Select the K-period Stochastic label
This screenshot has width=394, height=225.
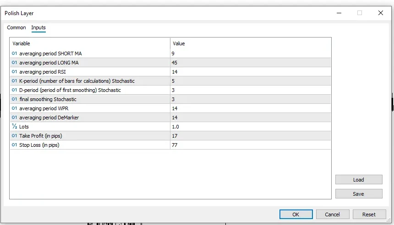pyautogui.click(x=77, y=81)
